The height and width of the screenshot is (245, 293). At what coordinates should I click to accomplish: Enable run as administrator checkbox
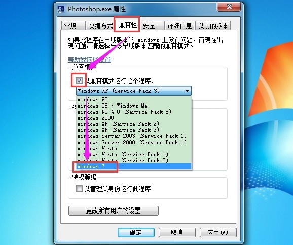79,188
